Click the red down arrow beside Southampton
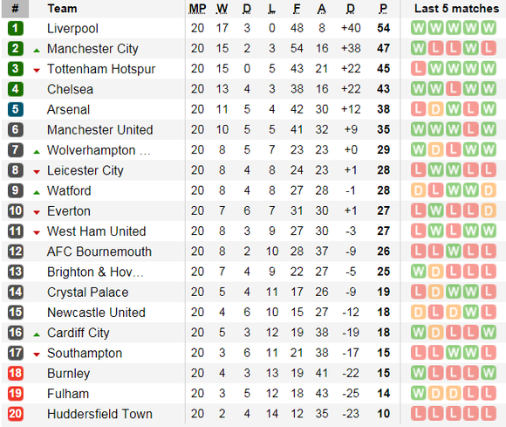The height and width of the screenshot is (427, 506). [x=37, y=355]
